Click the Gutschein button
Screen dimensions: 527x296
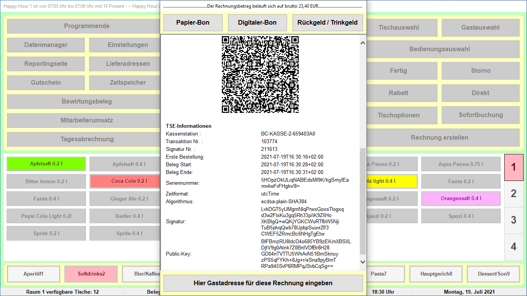coord(46,83)
